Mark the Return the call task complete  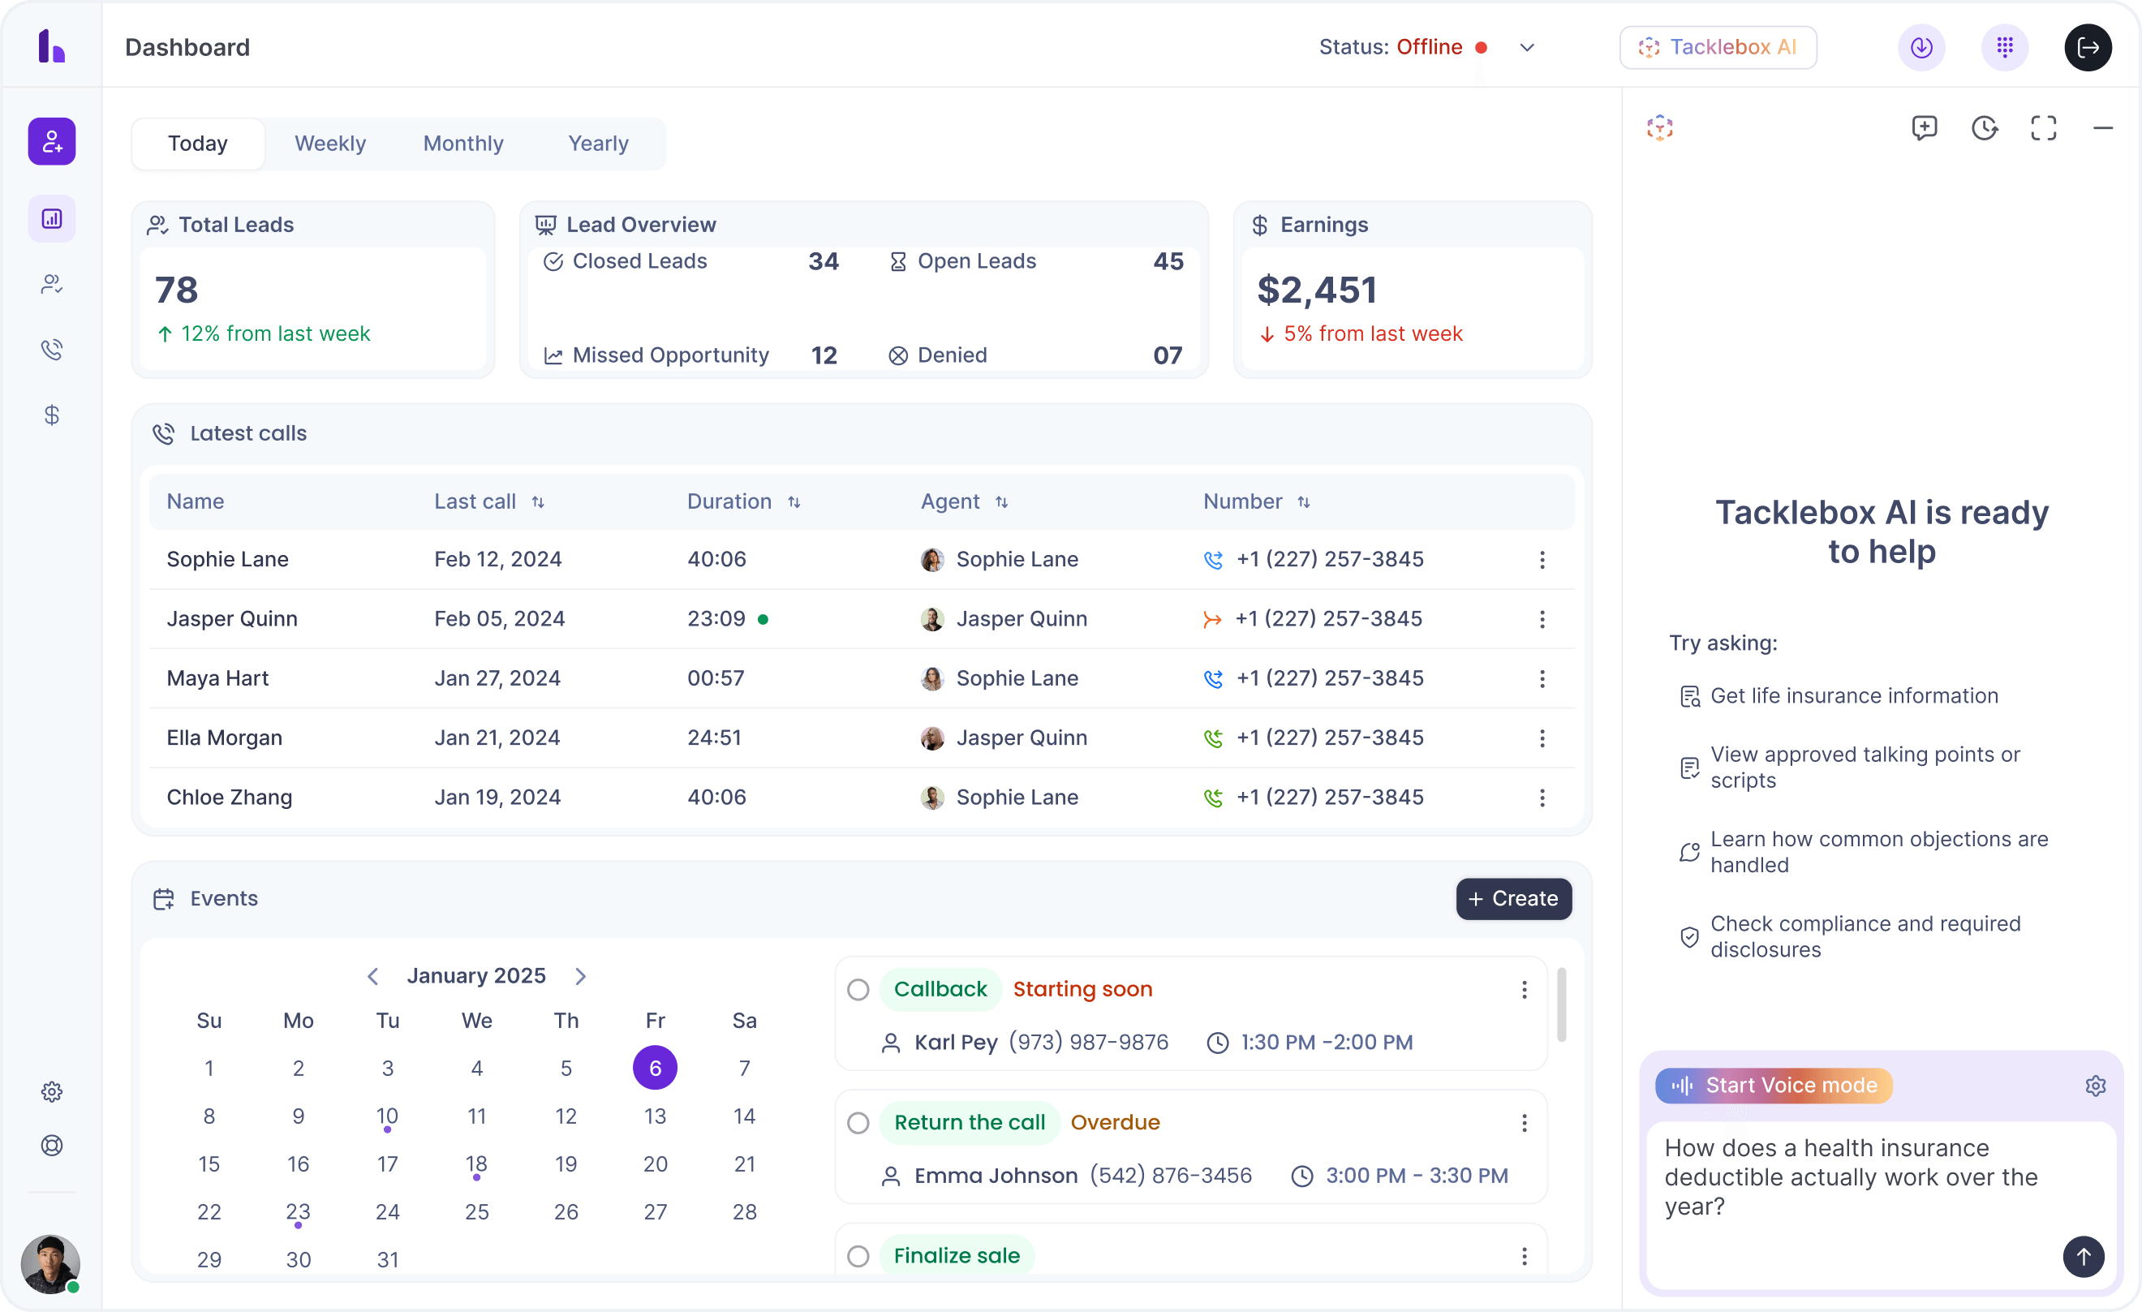coord(858,1122)
